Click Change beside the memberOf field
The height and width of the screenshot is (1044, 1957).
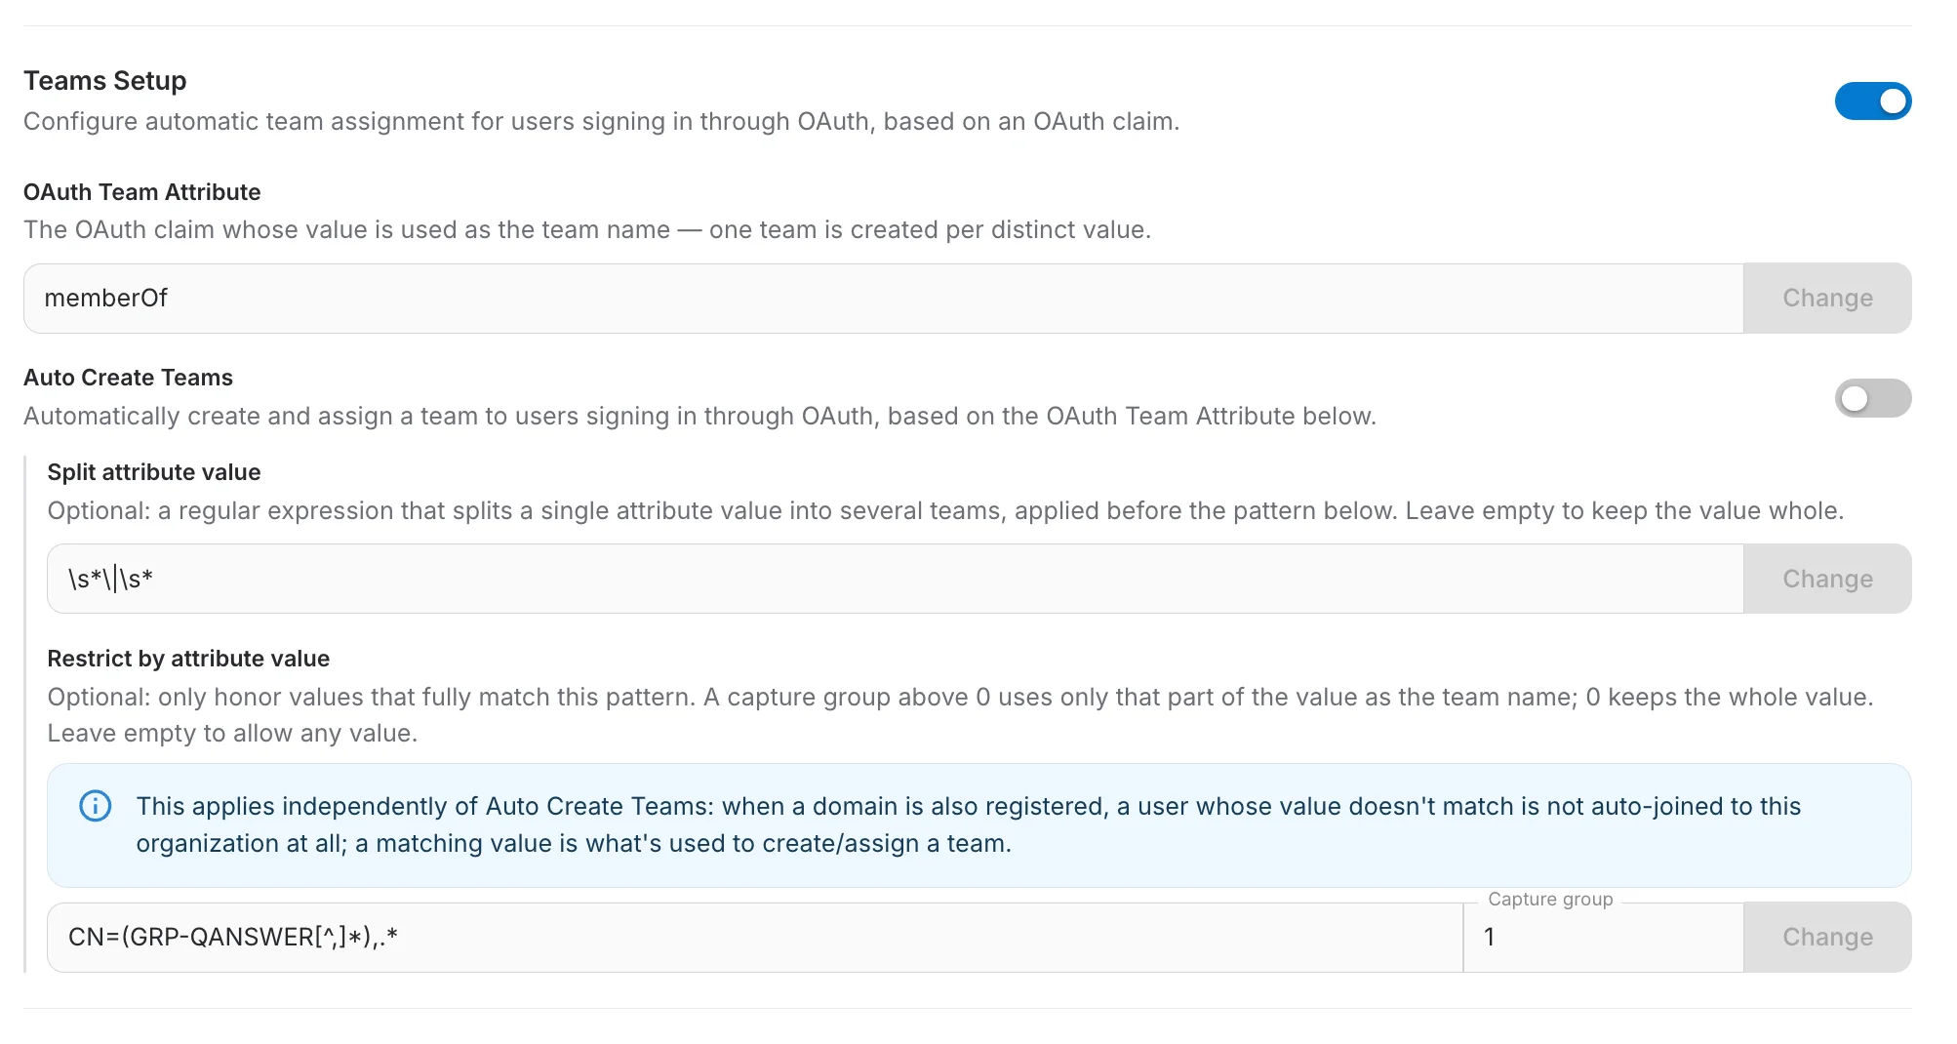tap(1827, 299)
